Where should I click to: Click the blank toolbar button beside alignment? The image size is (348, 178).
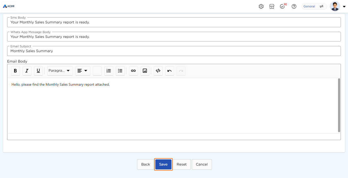pyautogui.click(x=97, y=71)
